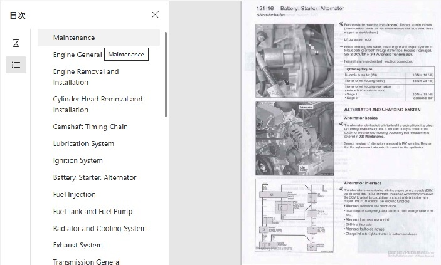Go to Cylinder Head Removal and Installation
This screenshot has width=441, height=265.
[x=98, y=104]
